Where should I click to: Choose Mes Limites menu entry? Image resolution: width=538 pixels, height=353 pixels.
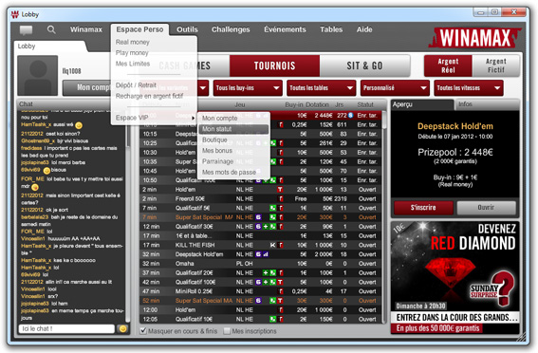coord(133,64)
